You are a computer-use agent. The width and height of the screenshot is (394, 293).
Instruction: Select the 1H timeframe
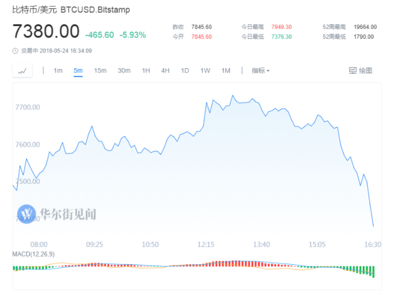coord(146,71)
